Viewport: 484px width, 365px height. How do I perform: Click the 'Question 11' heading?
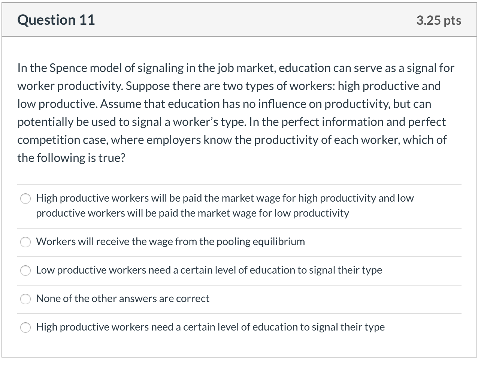pos(56,19)
